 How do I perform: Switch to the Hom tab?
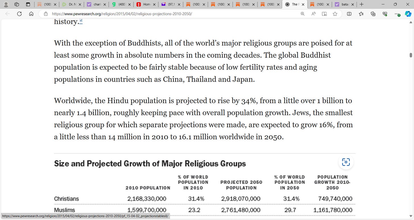(146, 4)
